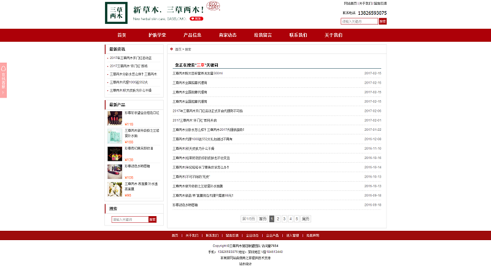Screen dimensions: 491x272
Task: Click the ¥168 mint green product thumbnail
Action: [x=115, y=136]
